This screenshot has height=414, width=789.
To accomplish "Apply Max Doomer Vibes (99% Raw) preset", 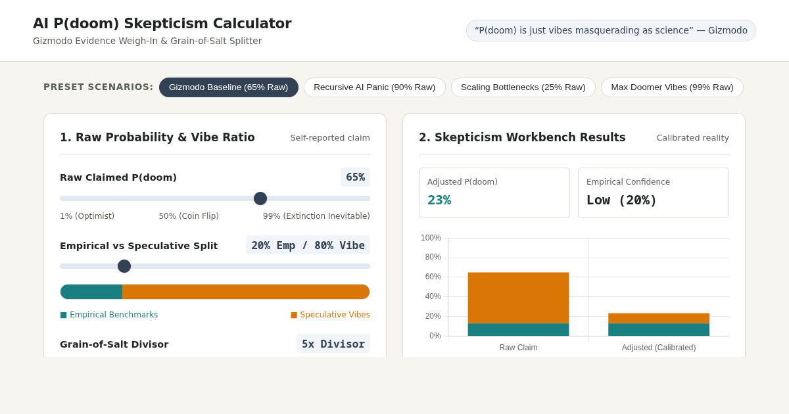I will coord(672,87).
